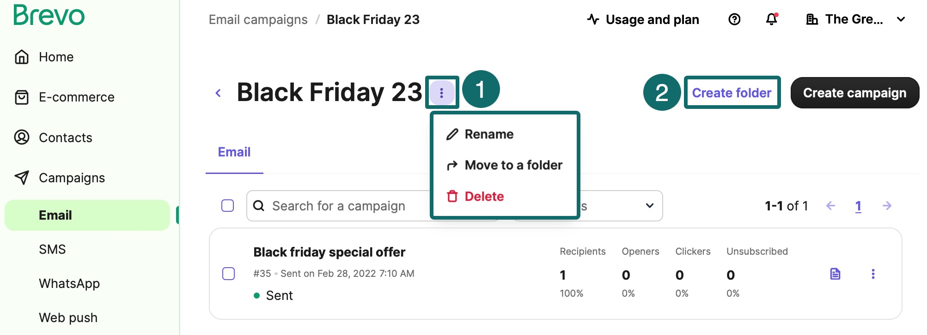Open the three-dot menu beside Black Friday 23

(x=442, y=92)
